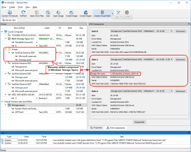The height and width of the screenshot is (152, 191).
Task: Sort drives by the Size column header
Action: point(81,28)
